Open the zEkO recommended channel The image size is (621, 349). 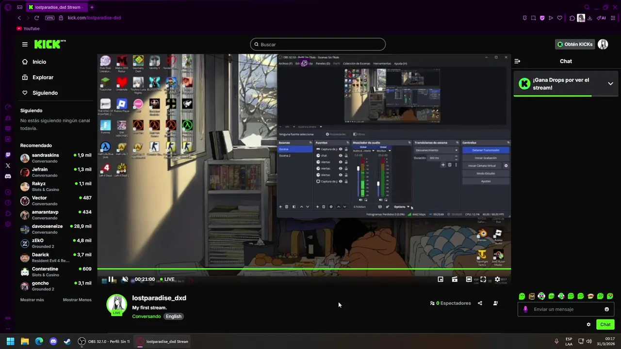pos(56,243)
